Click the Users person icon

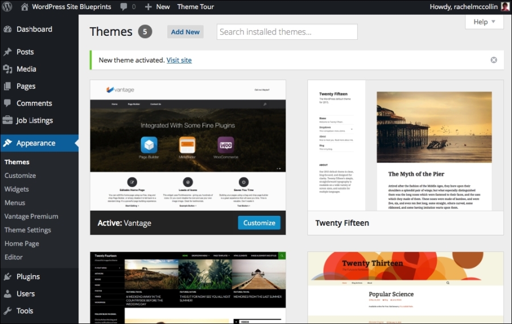7,294
